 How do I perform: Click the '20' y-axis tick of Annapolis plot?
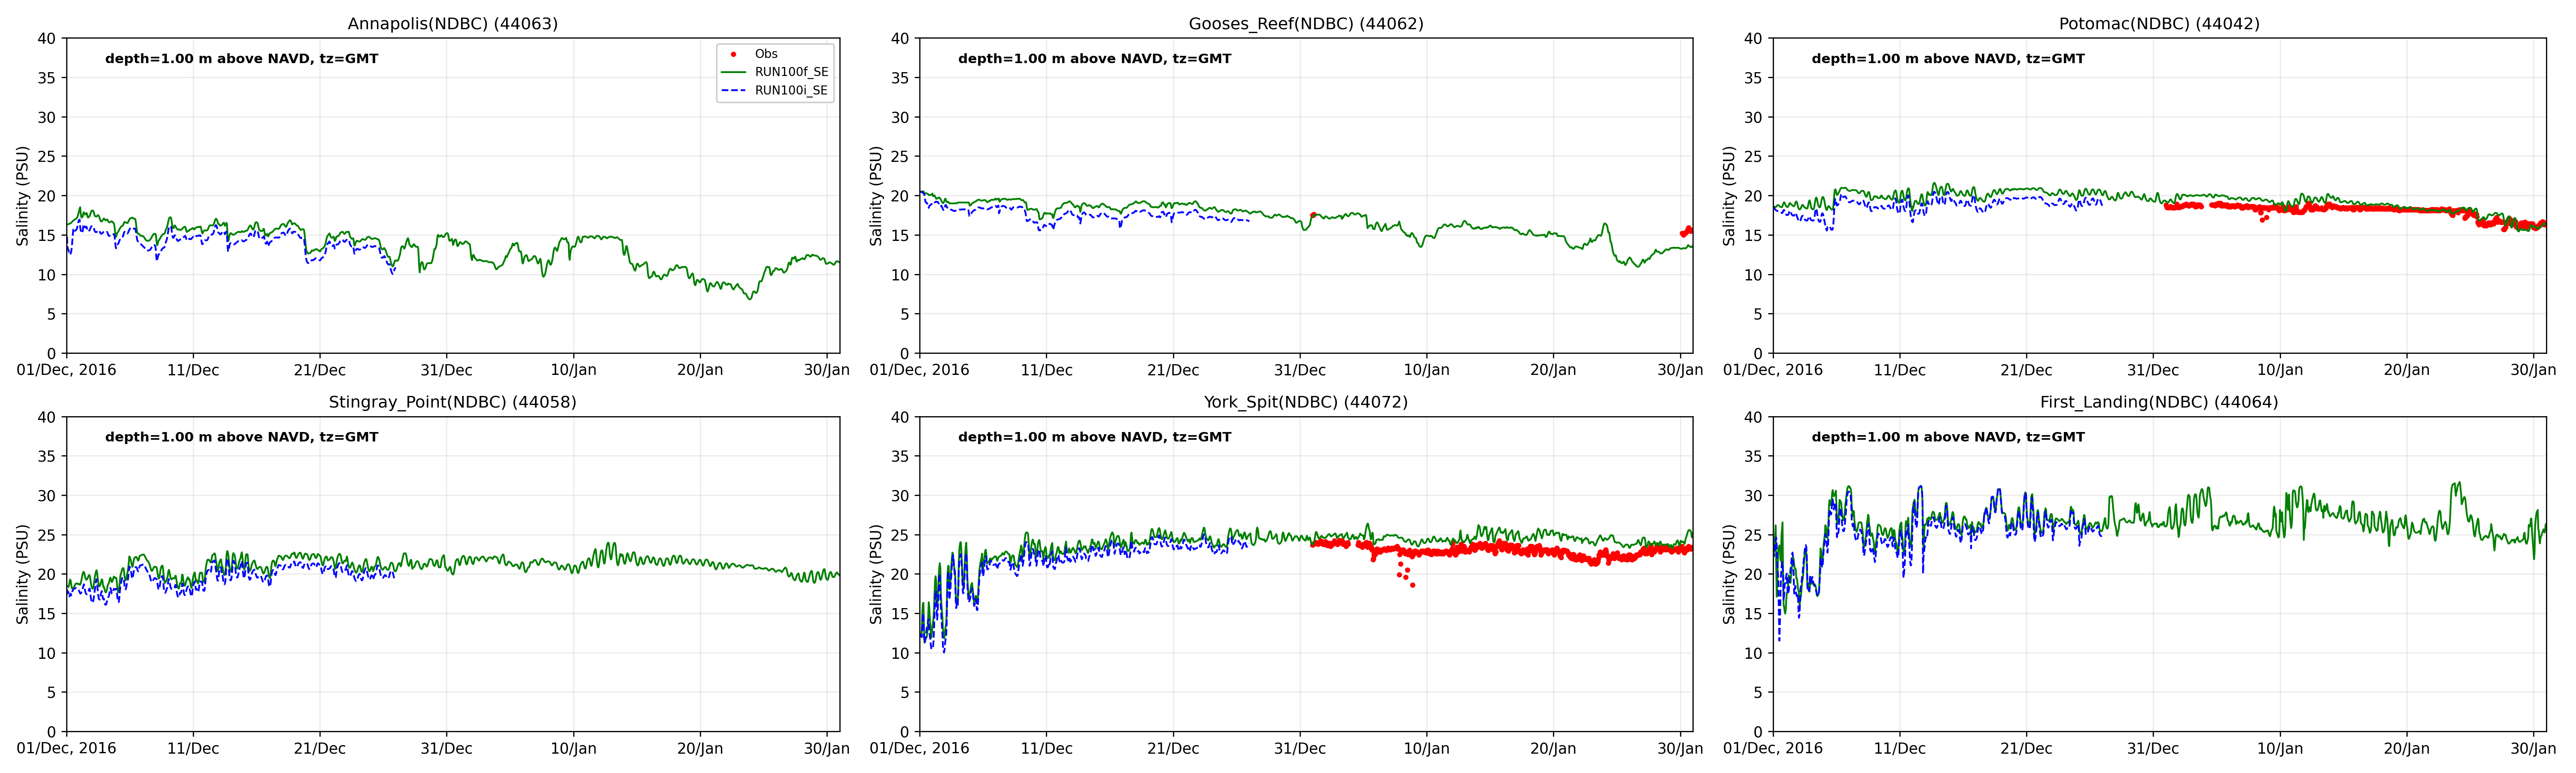pos(47,196)
